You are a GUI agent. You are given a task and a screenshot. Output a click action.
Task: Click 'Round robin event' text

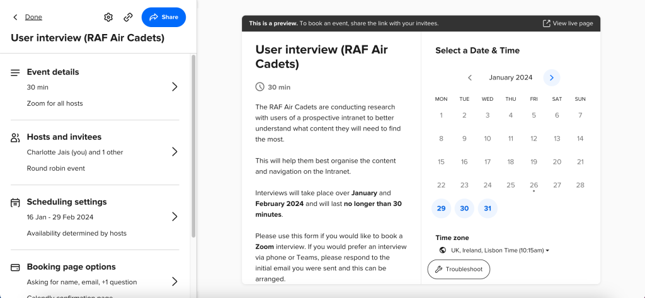coord(56,168)
